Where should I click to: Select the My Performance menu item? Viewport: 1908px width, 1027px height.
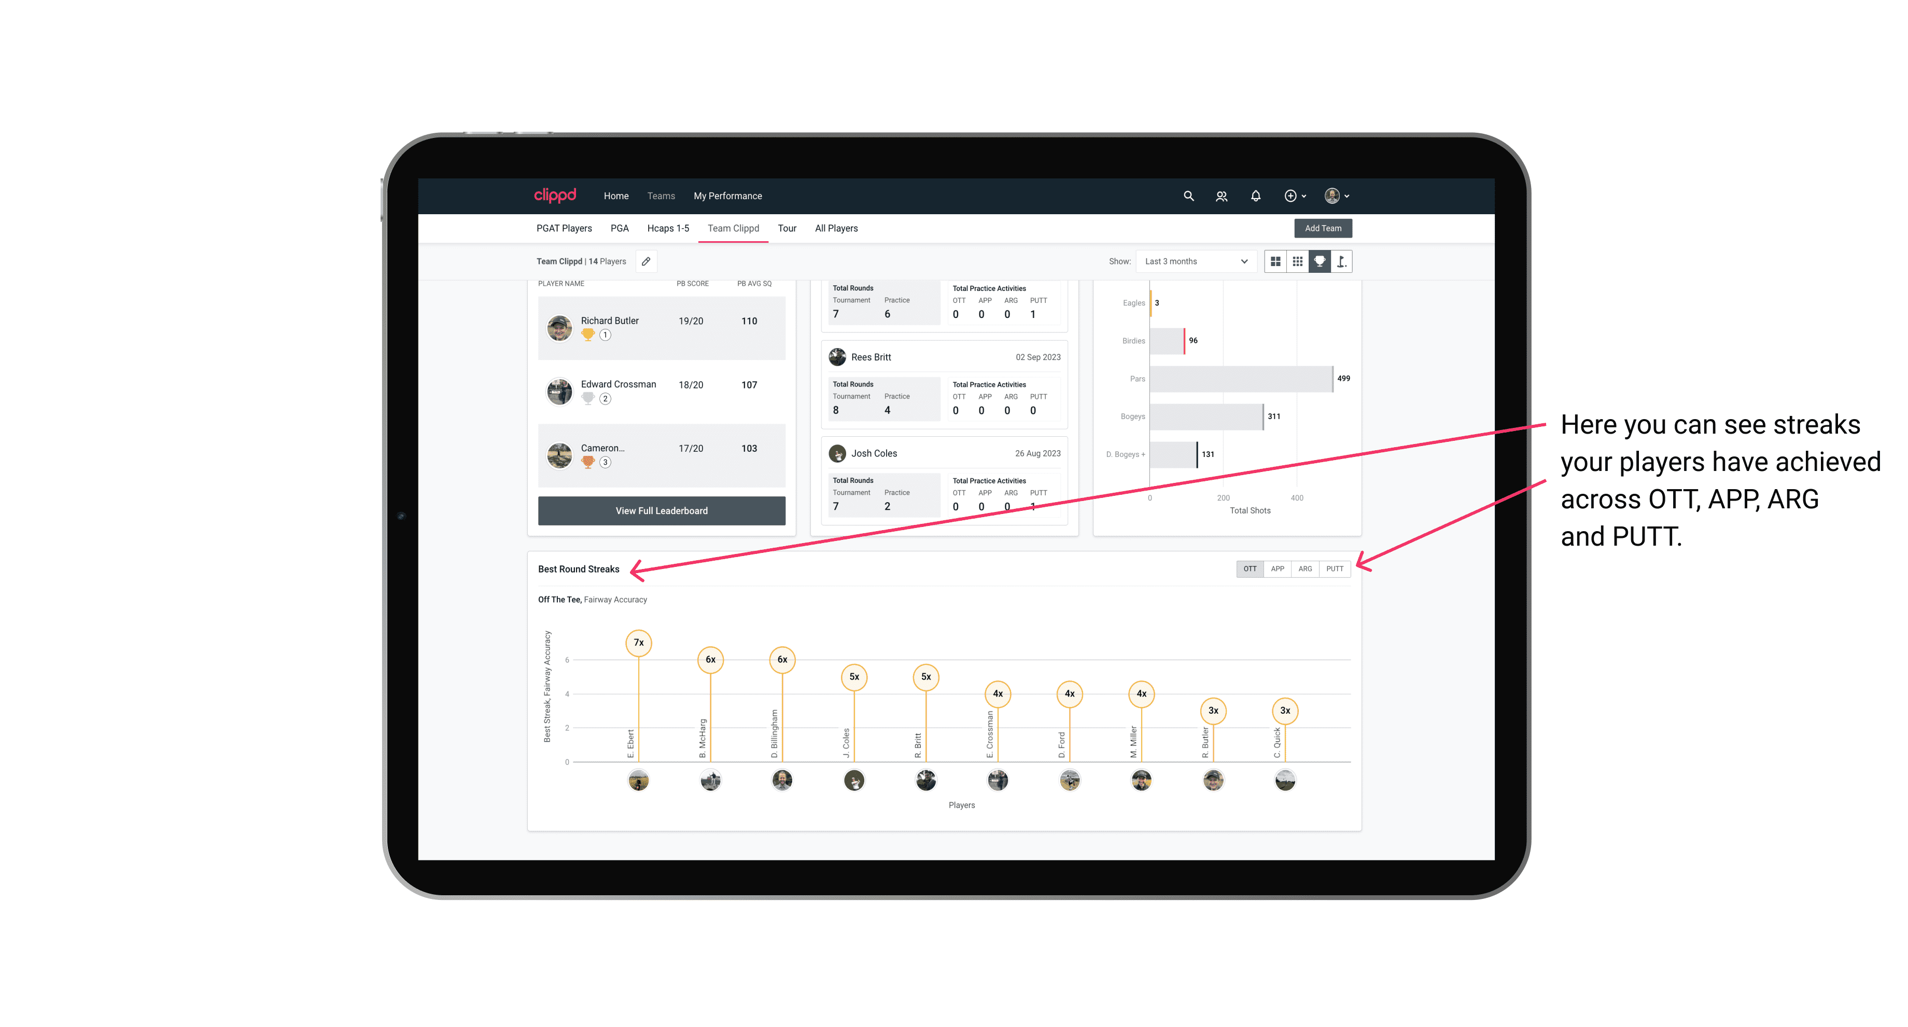pos(728,196)
